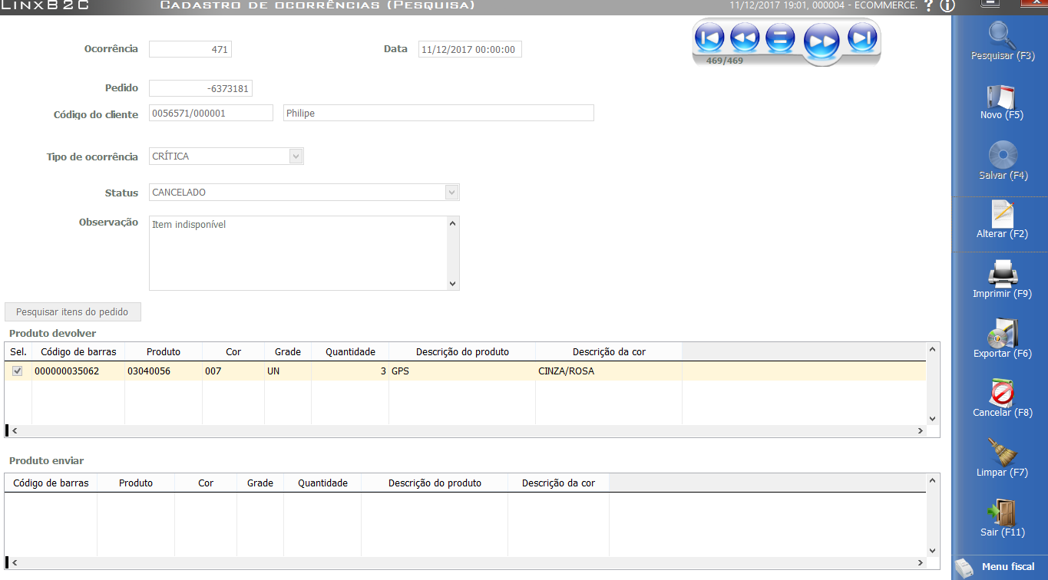Select barcode cell 000000035062
This screenshot has height=580, width=1048.
[78, 371]
